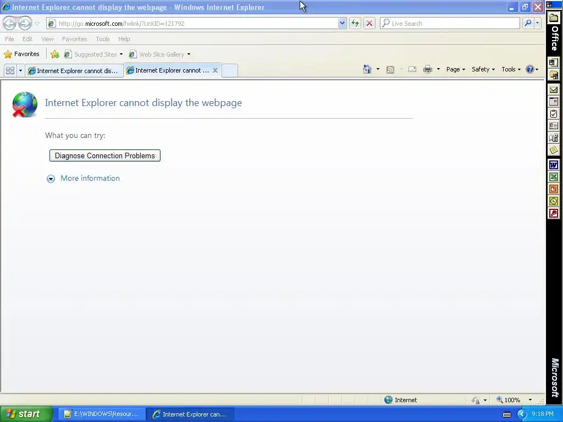Open the Start menu
Viewport: 563px width, 422px height.
(25, 414)
